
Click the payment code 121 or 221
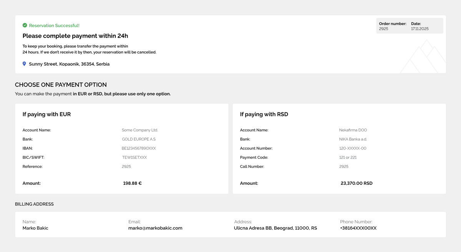tap(348, 157)
